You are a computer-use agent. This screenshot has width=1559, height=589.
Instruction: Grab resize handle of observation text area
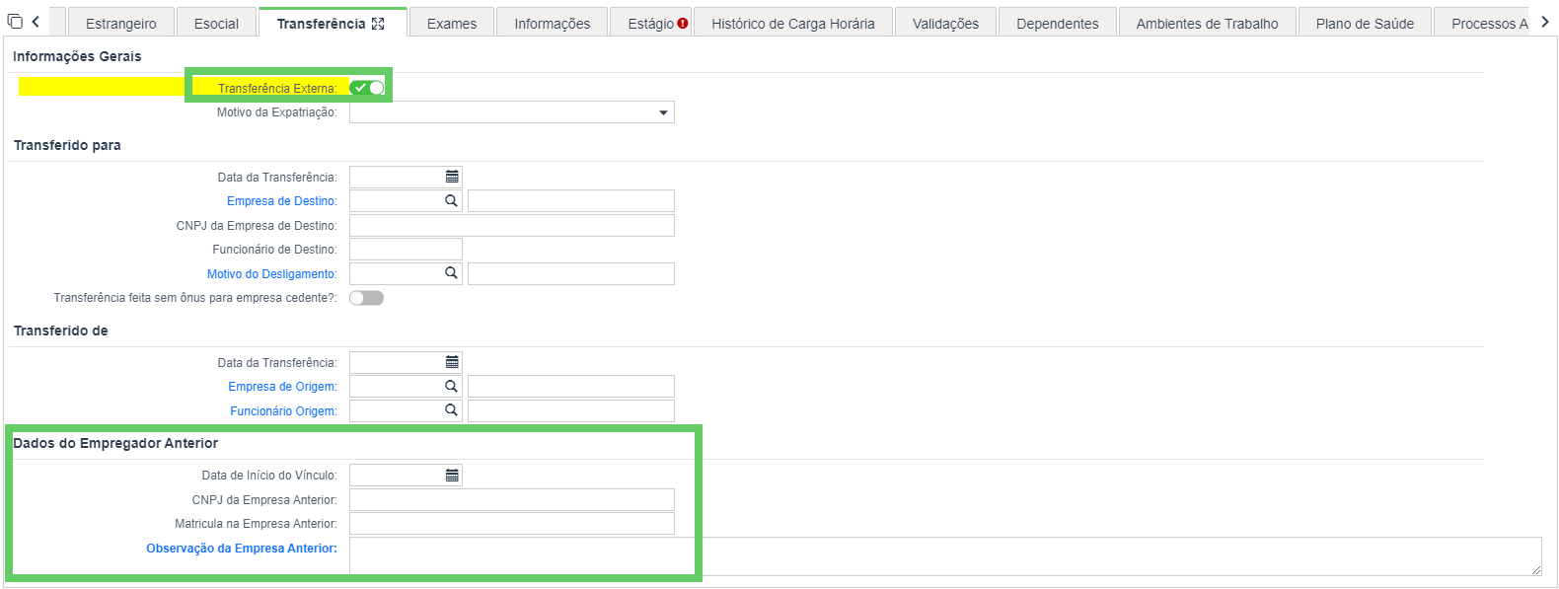[x=1536, y=570]
